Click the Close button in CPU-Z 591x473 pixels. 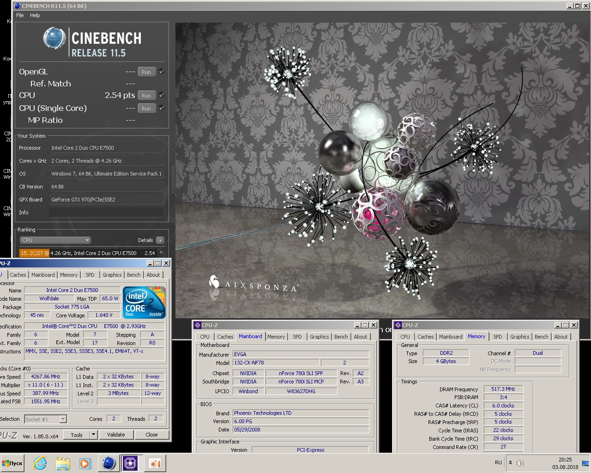tap(151, 435)
